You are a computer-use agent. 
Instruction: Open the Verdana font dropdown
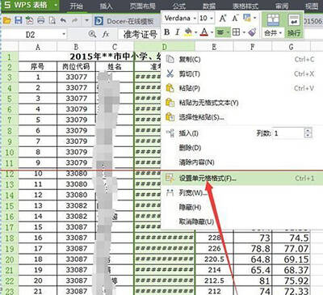[180, 18]
